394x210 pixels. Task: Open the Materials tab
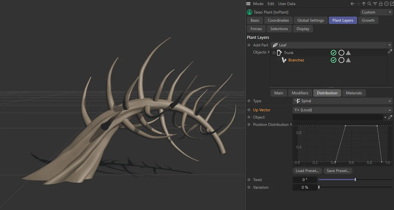(x=354, y=93)
